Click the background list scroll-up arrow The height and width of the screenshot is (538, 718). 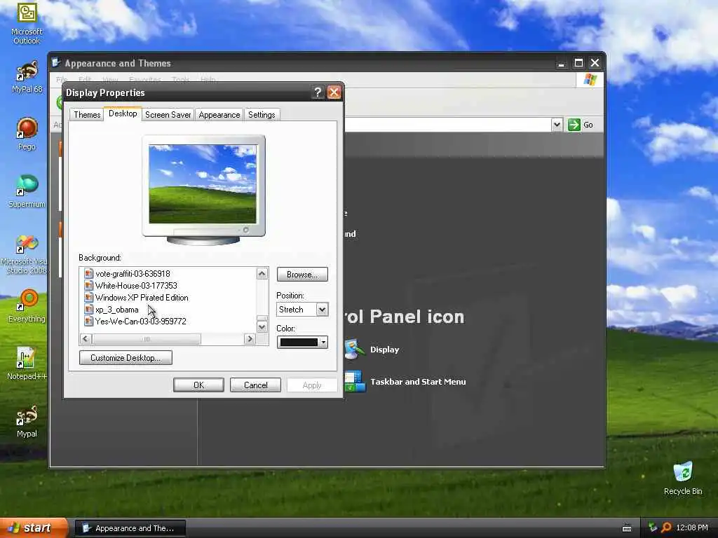(x=262, y=274)
